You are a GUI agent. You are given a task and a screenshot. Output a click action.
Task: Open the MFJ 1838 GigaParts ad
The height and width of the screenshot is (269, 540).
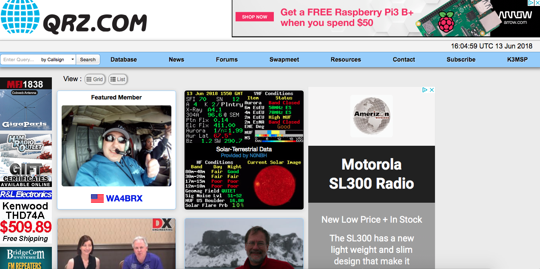26,104
